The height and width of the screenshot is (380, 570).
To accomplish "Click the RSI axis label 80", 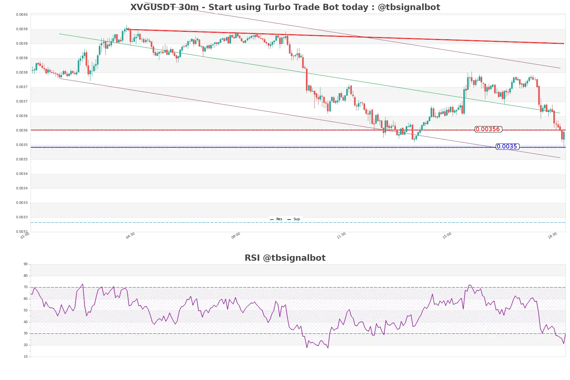I will pyautogui.click(x=25, y=276).
